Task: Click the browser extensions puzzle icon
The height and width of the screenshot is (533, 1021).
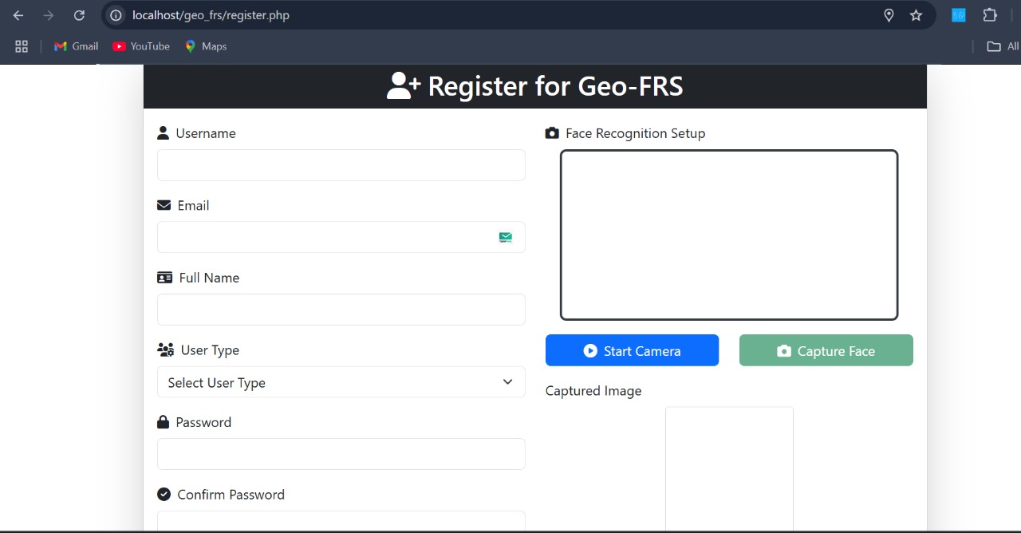Action: coord(989,15)
